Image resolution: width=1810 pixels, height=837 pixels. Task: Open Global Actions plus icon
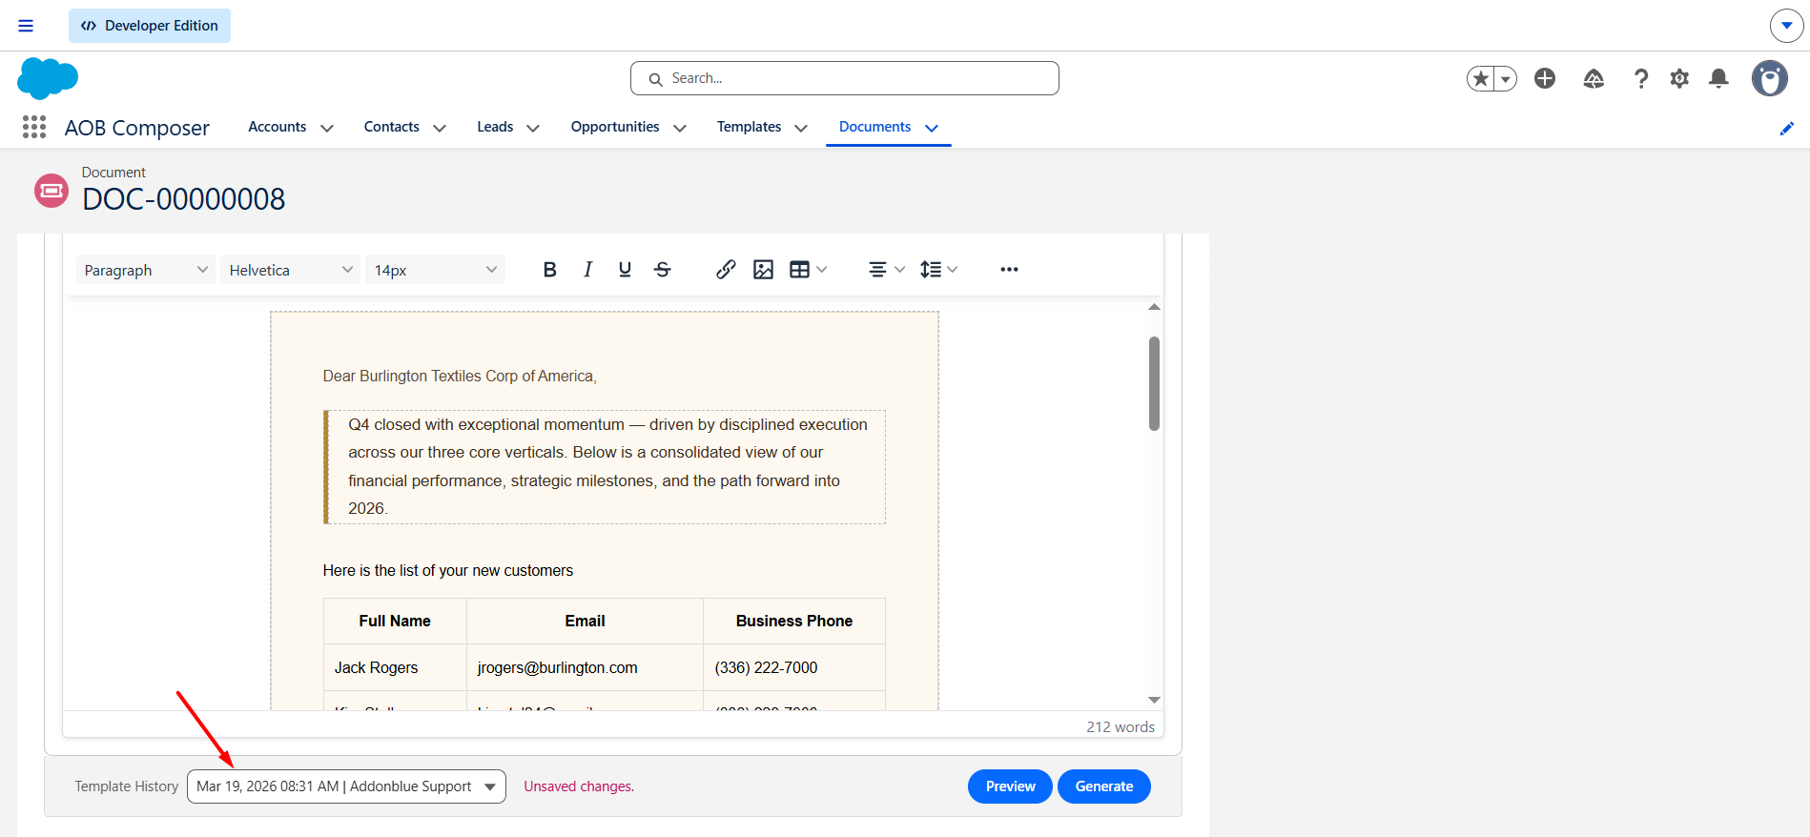tap(1545, 78)
